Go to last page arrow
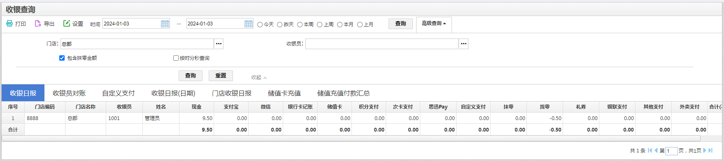Viewport: 724px width, 161px height. tap(710, 150)
